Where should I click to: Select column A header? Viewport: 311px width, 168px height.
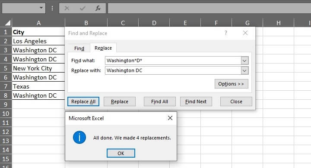pyautogui.click(x=38, y=23)
